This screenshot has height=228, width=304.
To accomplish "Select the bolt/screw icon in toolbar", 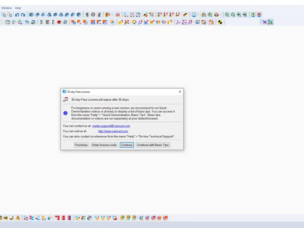I will (87, 15).
